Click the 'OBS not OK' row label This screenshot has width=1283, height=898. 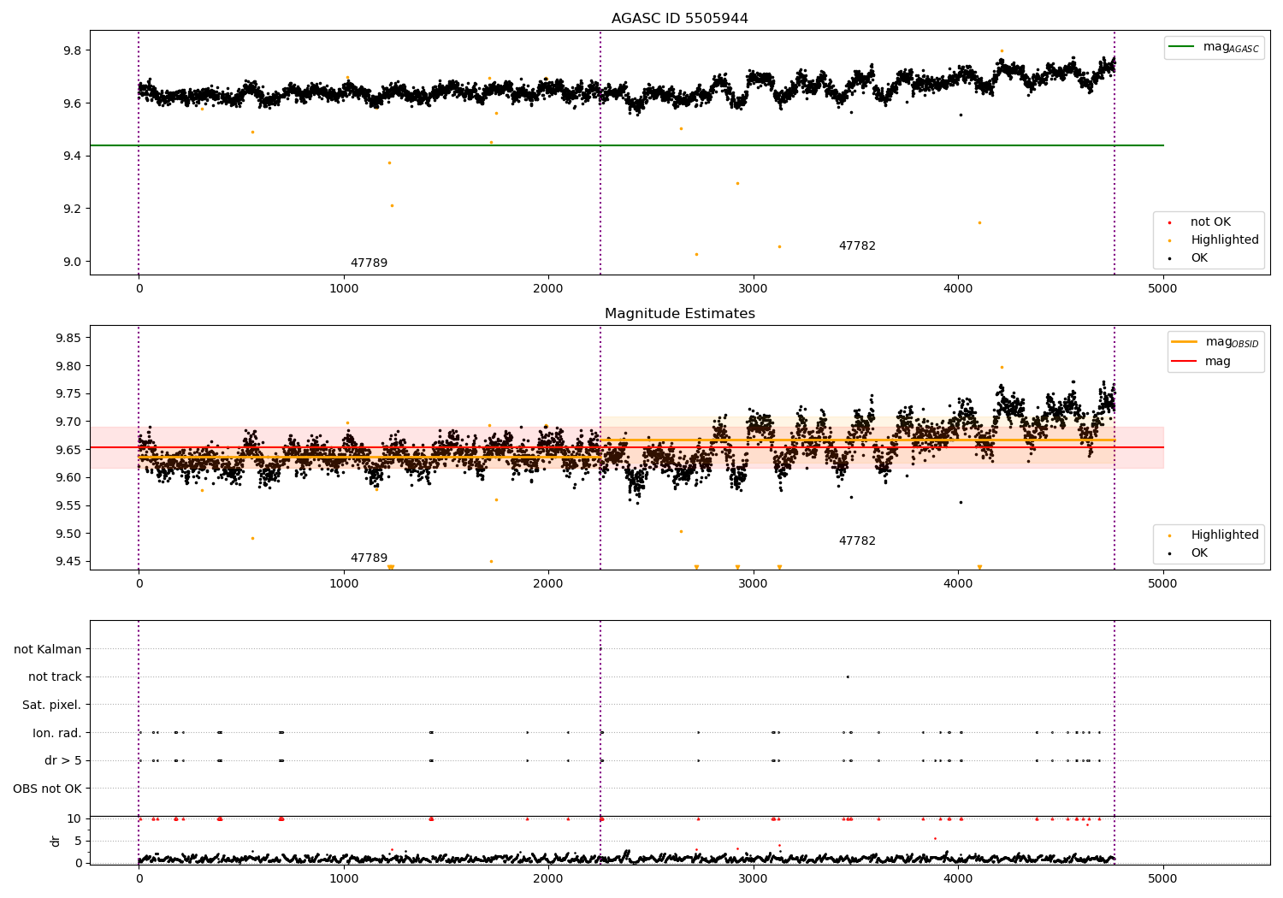point(47,789)
